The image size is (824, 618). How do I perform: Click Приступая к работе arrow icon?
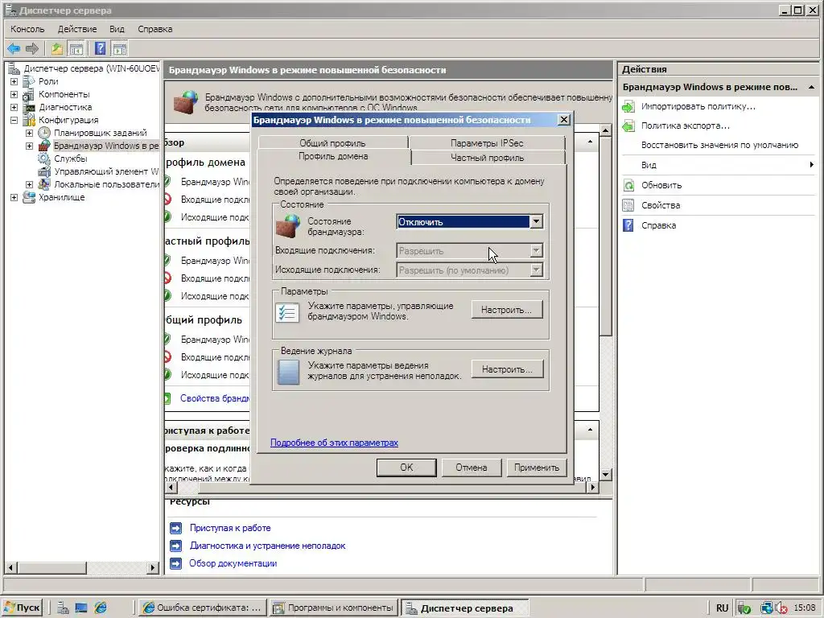tap(176, 528)
